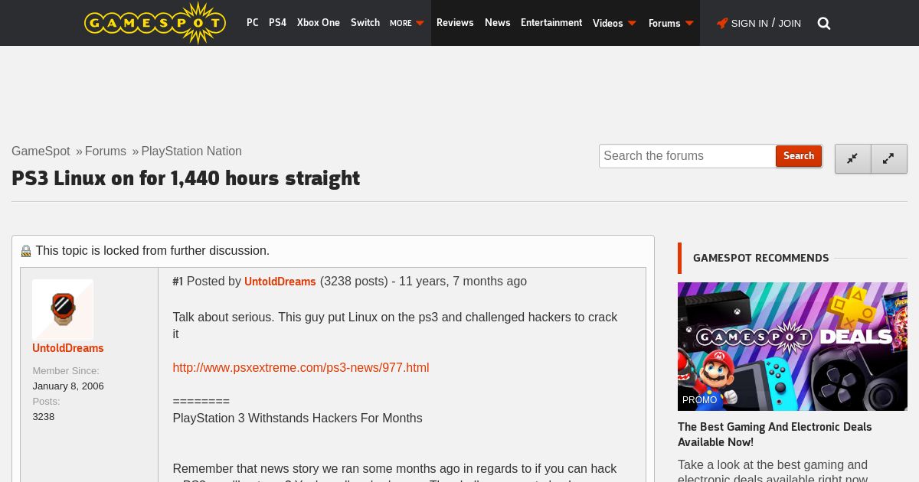Click the GAMESPOT RECOMMENDS heading
The image size is (919, 482).
tap(761, 259)
